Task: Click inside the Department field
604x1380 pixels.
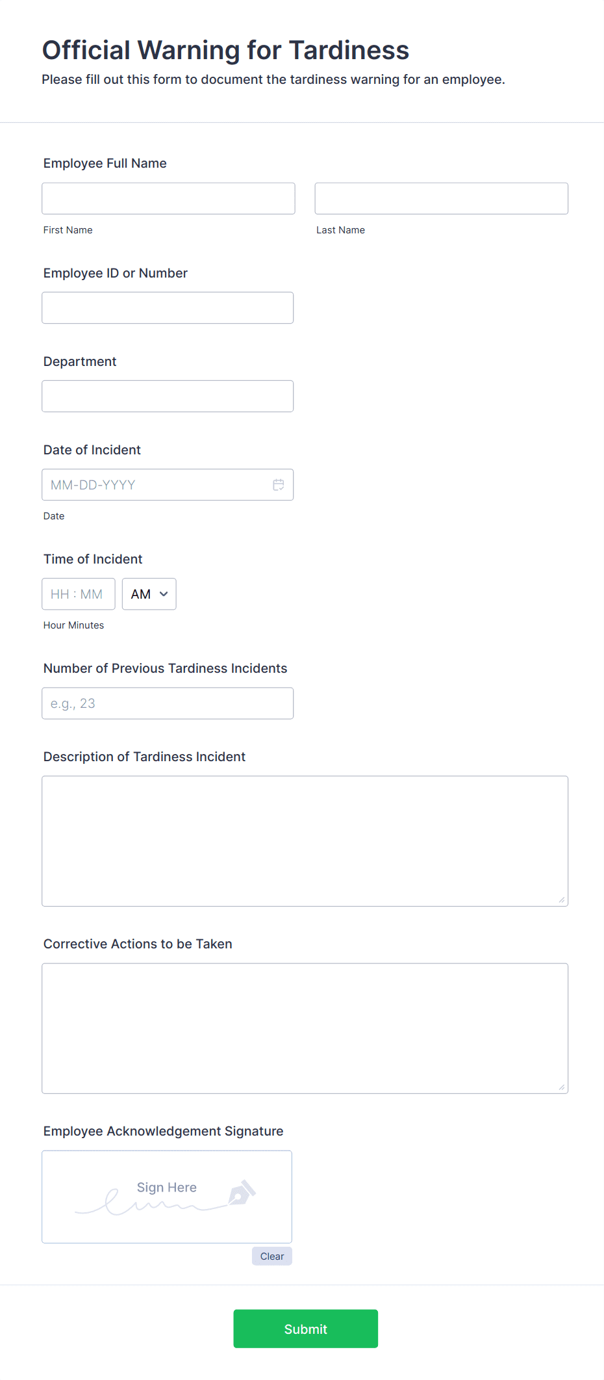Action: pyautogui.click(x=168, y=396)
